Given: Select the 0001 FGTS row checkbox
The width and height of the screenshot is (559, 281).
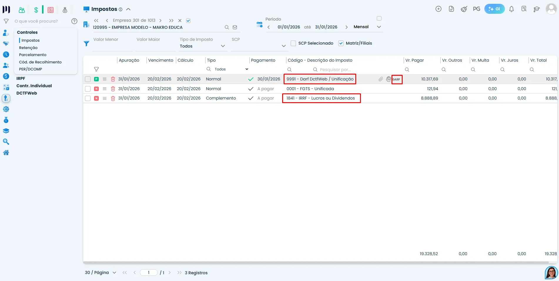Looking at the screenshot, I should pyautogui.click(x=88, y=89).
